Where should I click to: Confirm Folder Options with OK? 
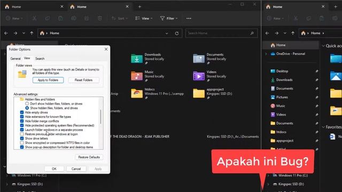click(x=54, y=169)
